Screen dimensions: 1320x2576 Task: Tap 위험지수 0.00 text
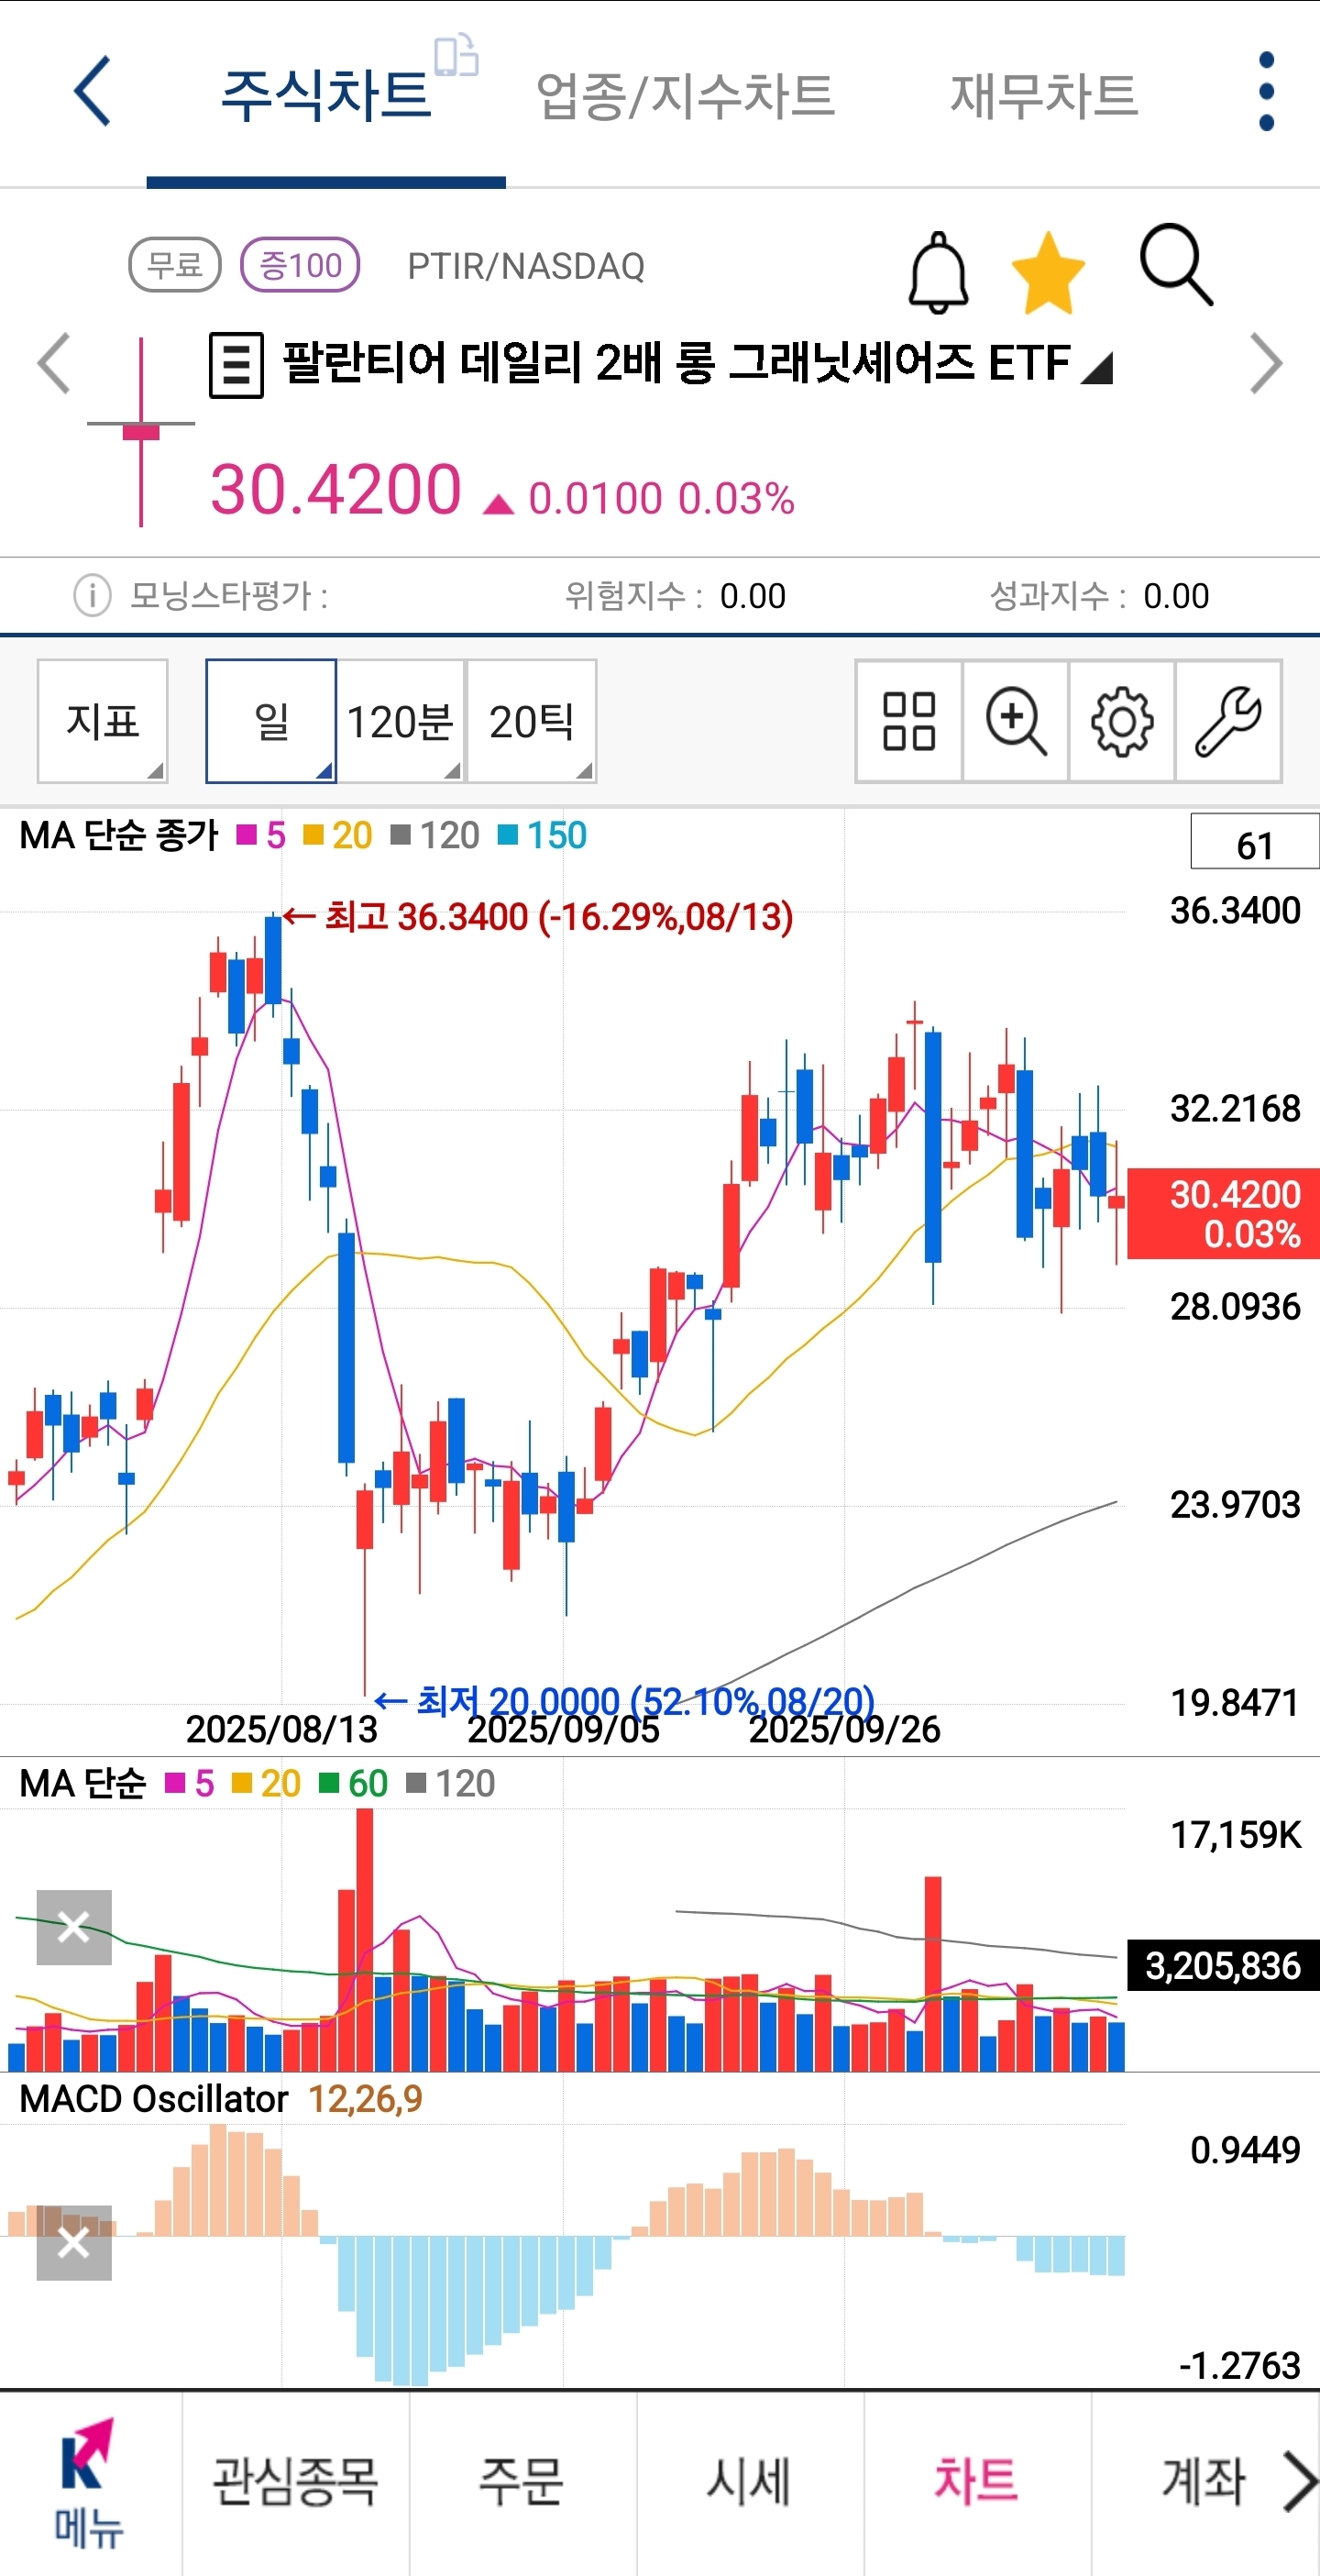pos(676,596)
